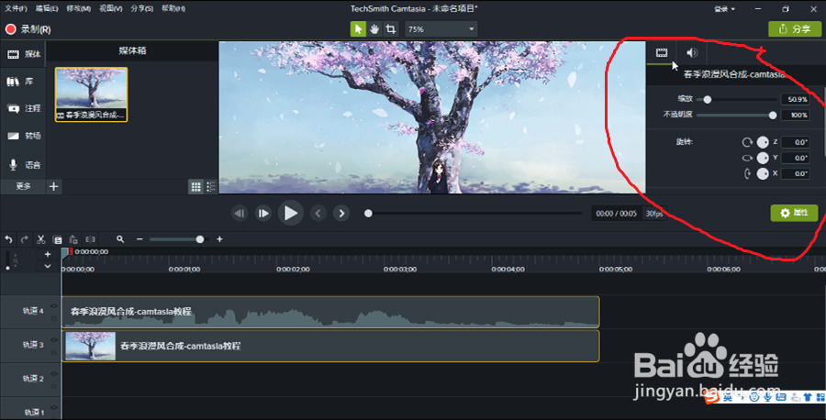Select the arrow Edit mode tool

pyautogui.click(x=358, y=29)
